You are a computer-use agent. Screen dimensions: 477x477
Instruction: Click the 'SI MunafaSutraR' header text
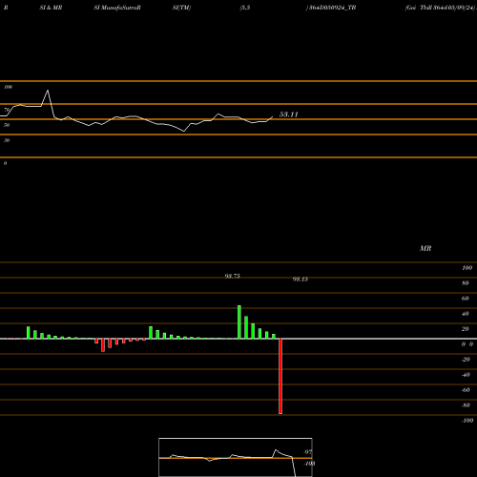tap(117, 8)
